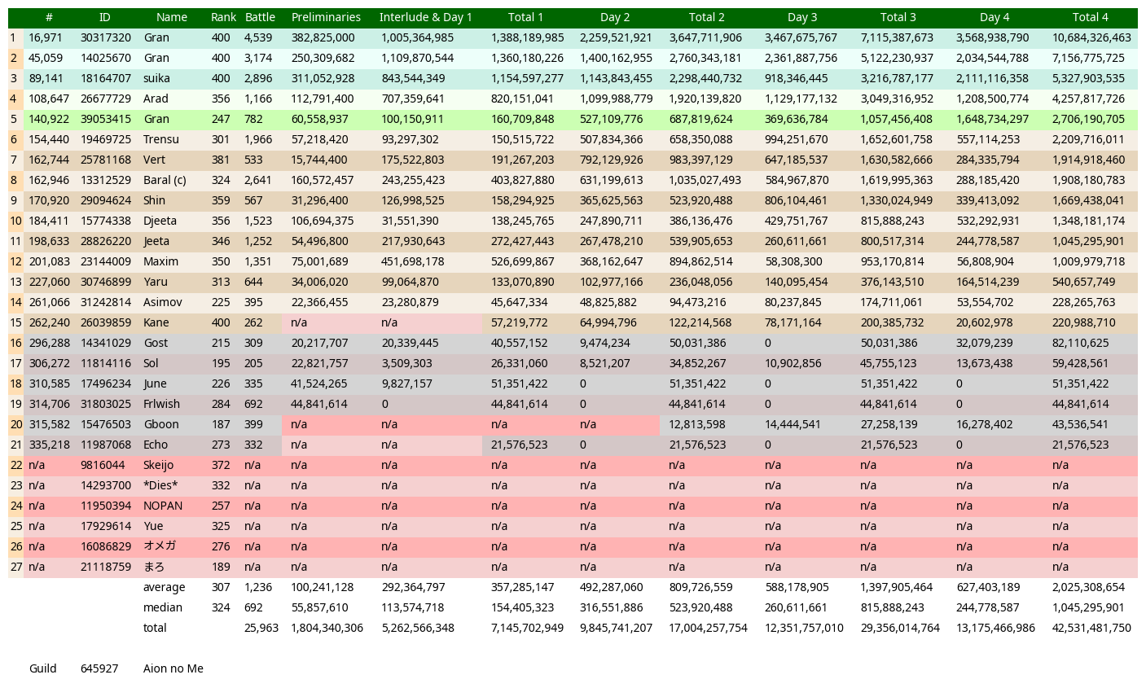Click the name cell "Shin"
1146x688 pixels.
(x=154, y=200)
